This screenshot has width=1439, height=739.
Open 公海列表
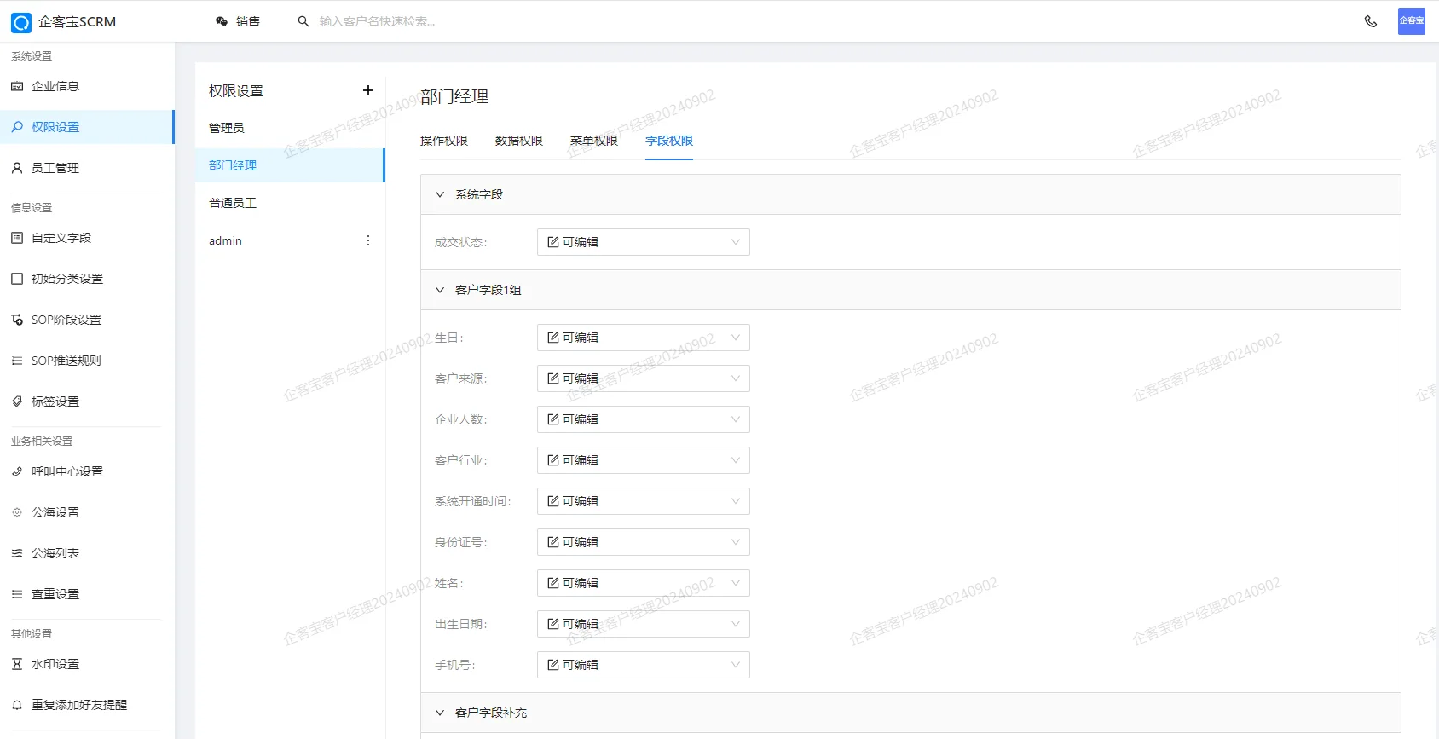pyautogui.click(x=87, y=553)
